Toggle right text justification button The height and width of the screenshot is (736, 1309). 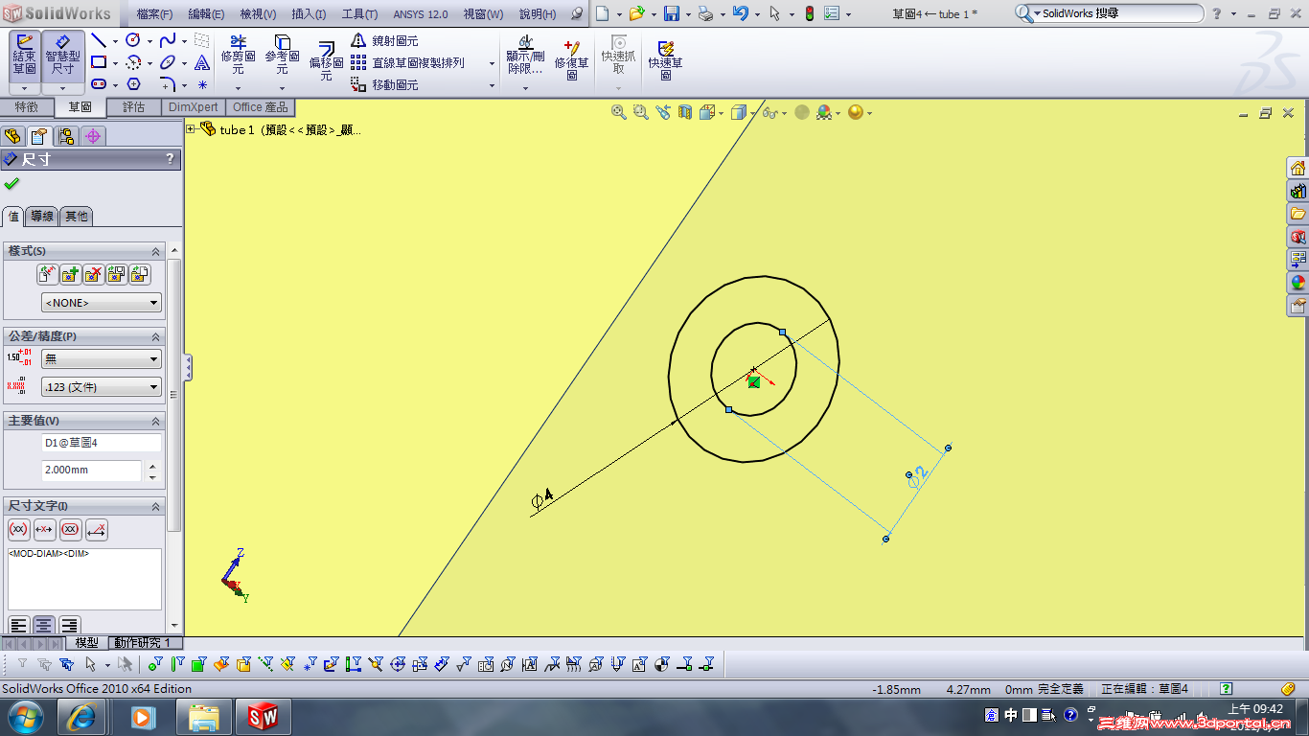tap(69, 625)
